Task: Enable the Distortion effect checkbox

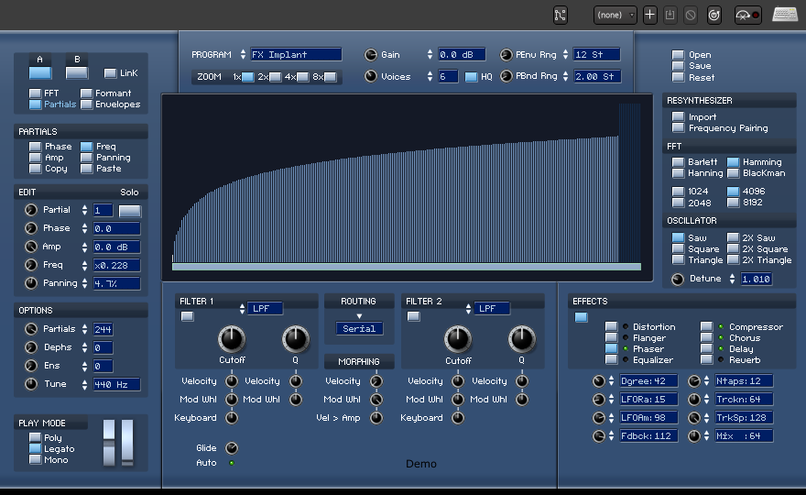Action: 611,327
